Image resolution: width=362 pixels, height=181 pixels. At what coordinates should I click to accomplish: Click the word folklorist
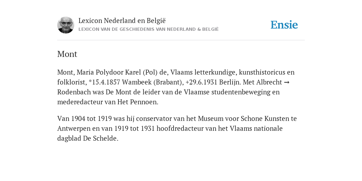72,82
